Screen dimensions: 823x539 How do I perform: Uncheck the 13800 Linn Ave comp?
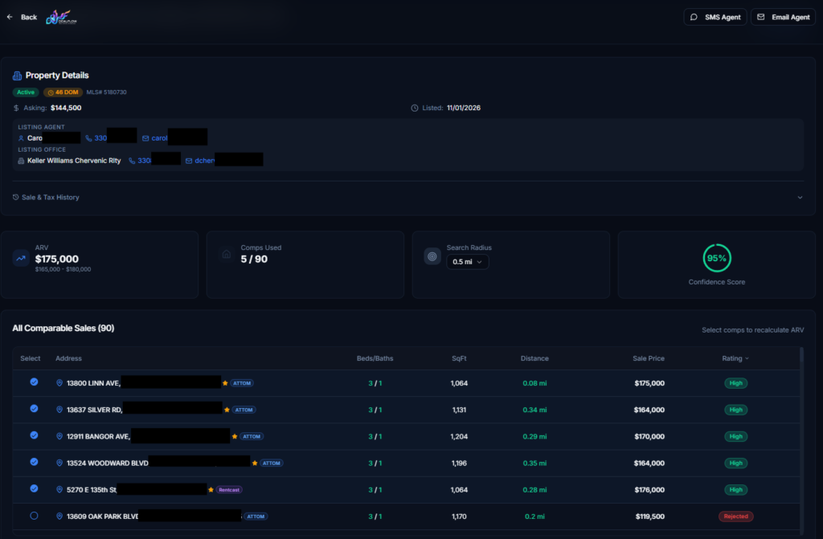pos(34,382)
